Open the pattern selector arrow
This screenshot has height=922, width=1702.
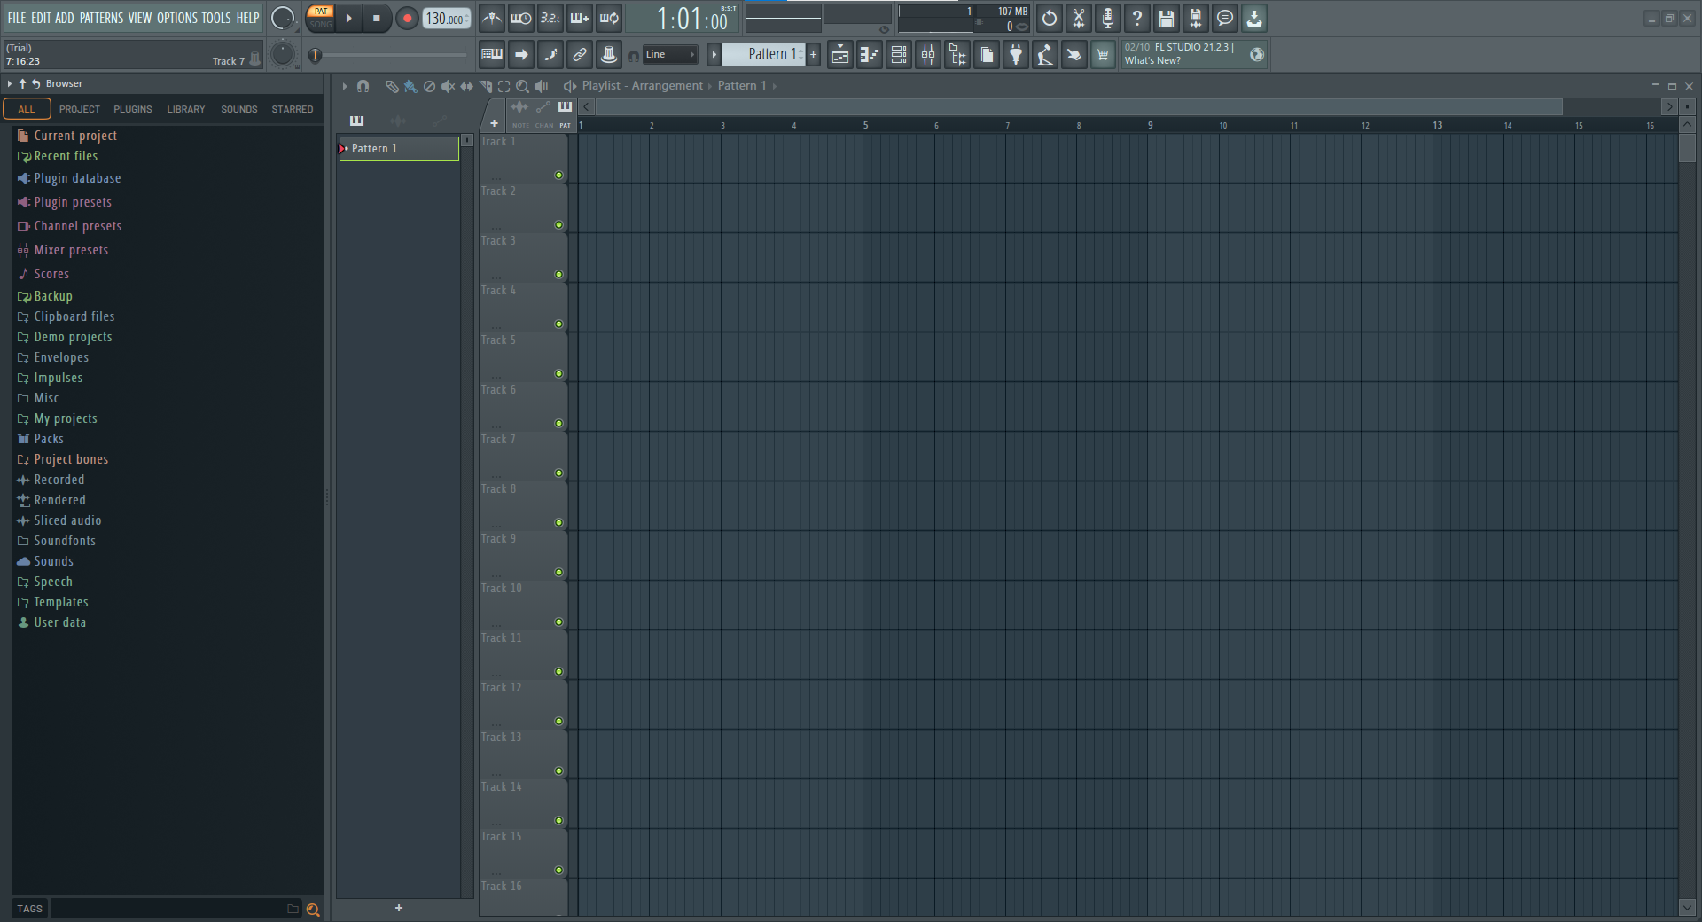tap(714, 54)
